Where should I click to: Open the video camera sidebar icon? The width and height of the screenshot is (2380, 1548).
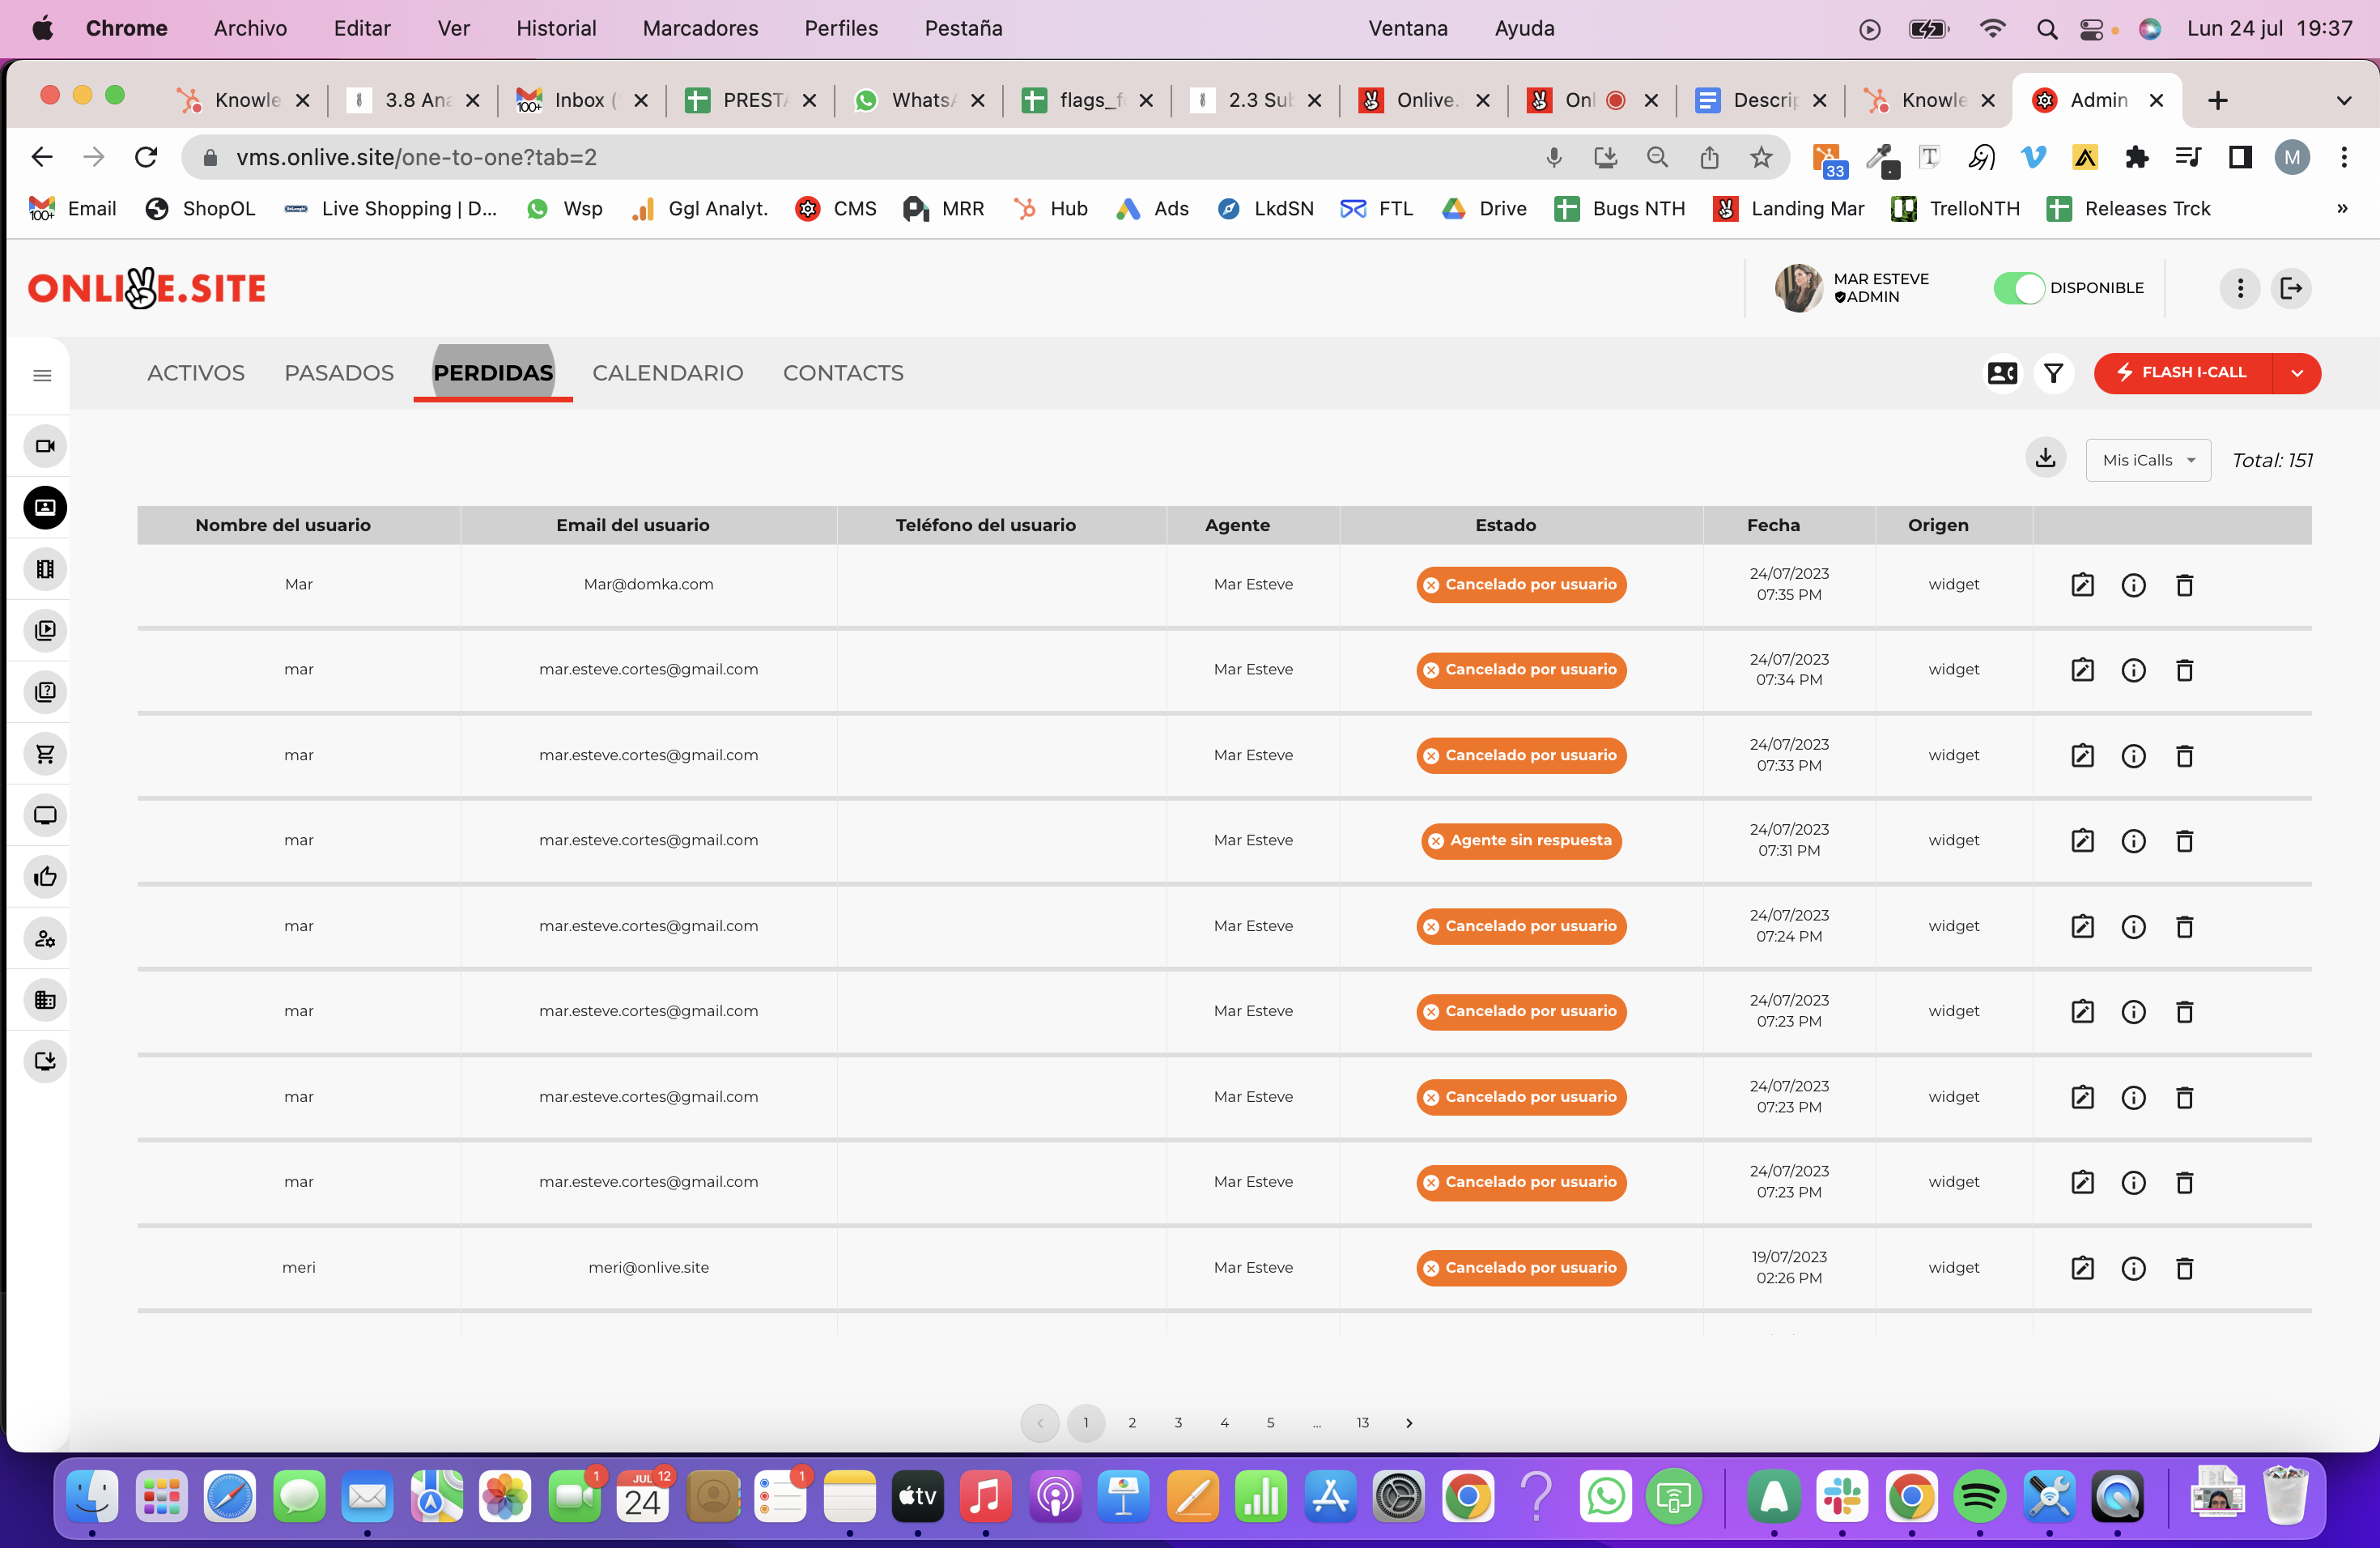pos(45,446)
